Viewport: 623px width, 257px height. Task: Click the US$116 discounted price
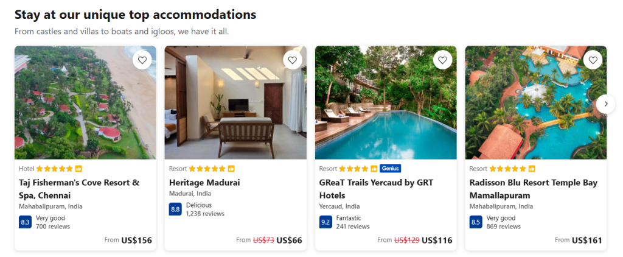point(437,241)
